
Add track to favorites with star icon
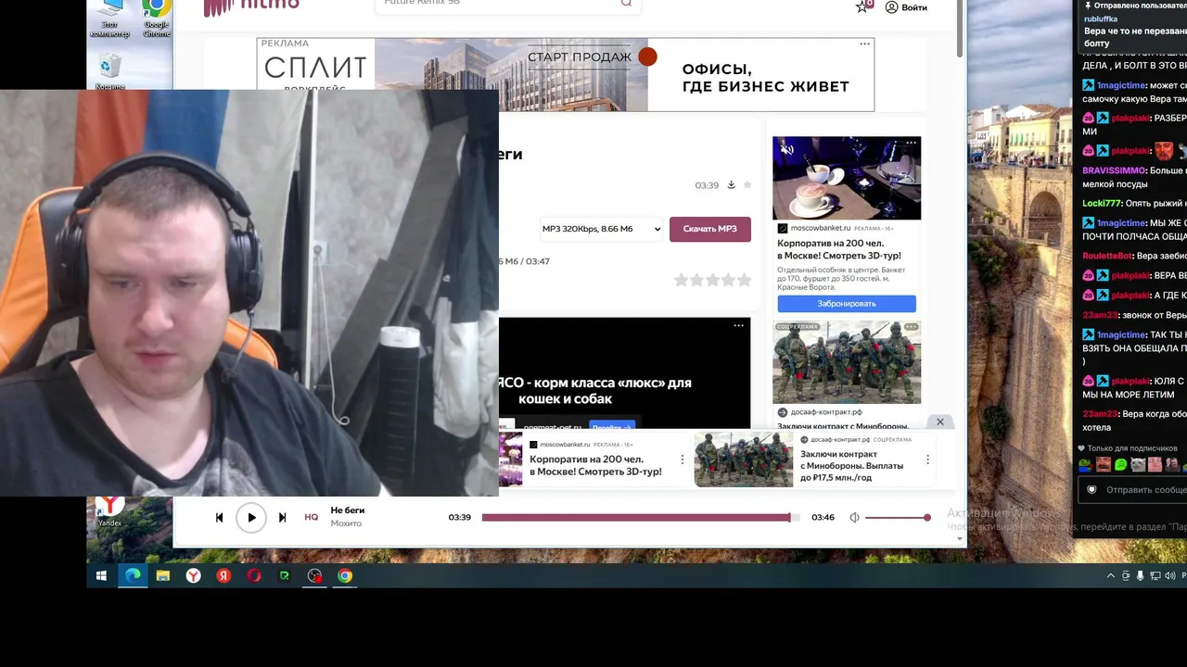747,184
